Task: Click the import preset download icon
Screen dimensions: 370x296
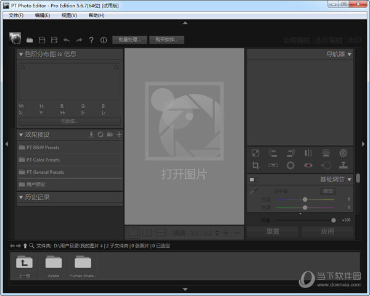Action: click(x=91, y=134)
